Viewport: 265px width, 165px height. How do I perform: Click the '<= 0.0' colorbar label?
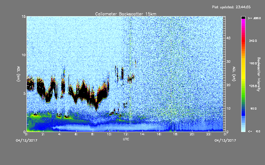254,131
